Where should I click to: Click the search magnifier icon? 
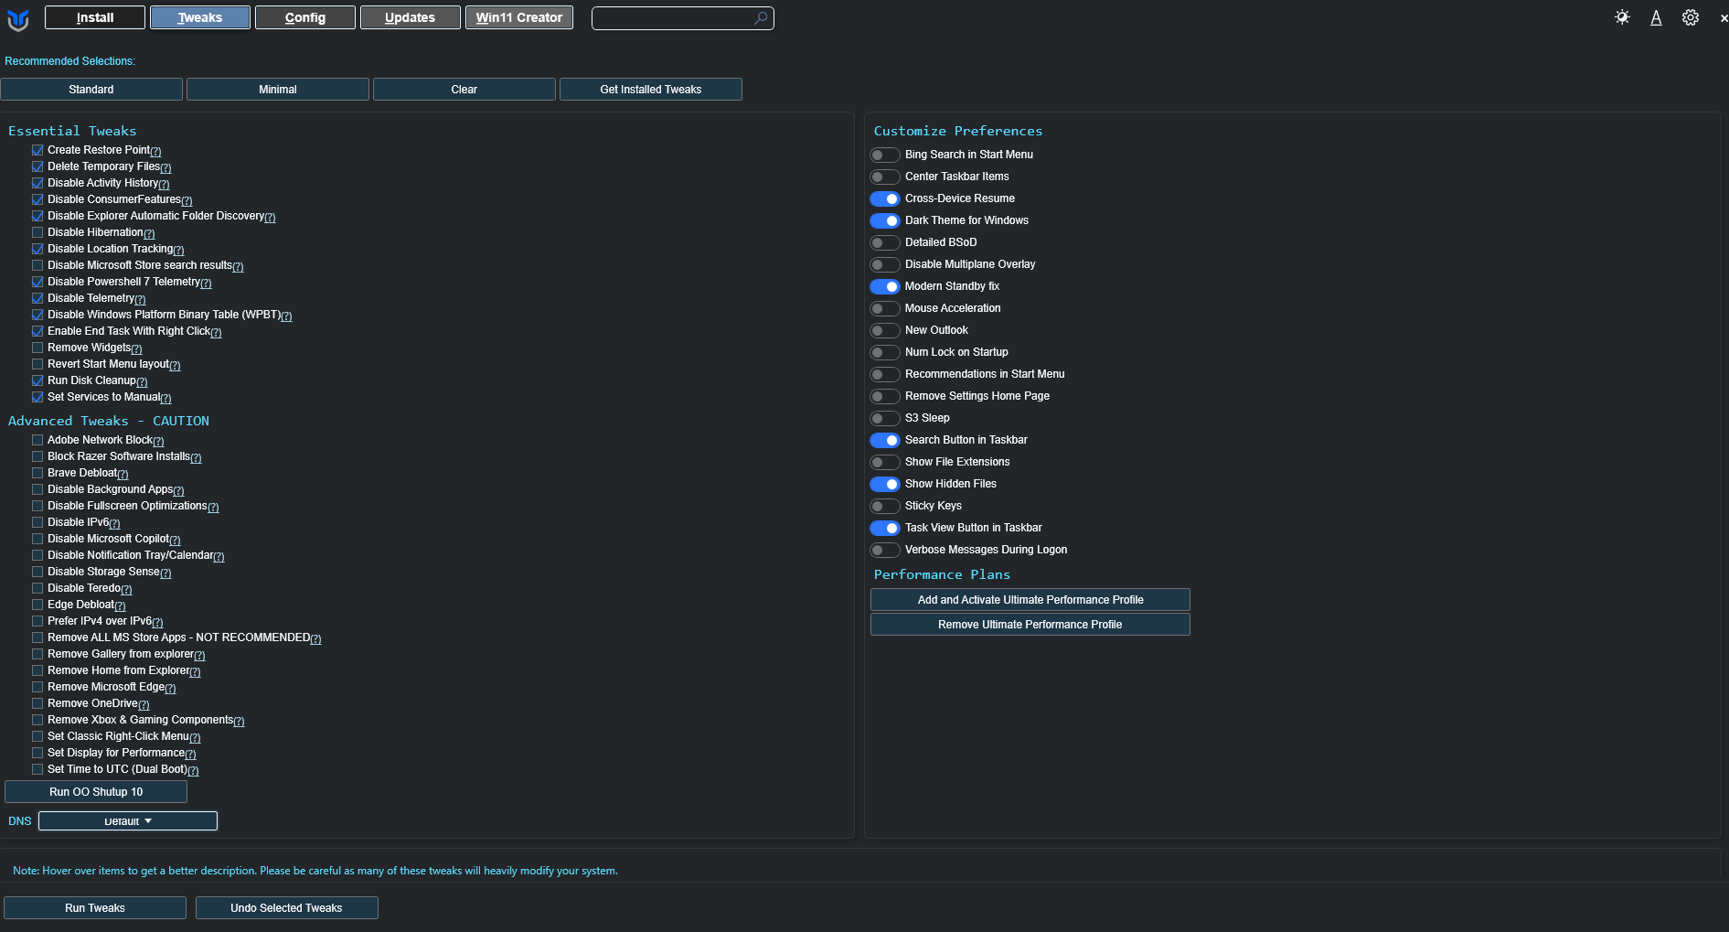(761, 17)
